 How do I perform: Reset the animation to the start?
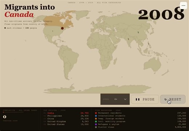[x=173, y=99]
